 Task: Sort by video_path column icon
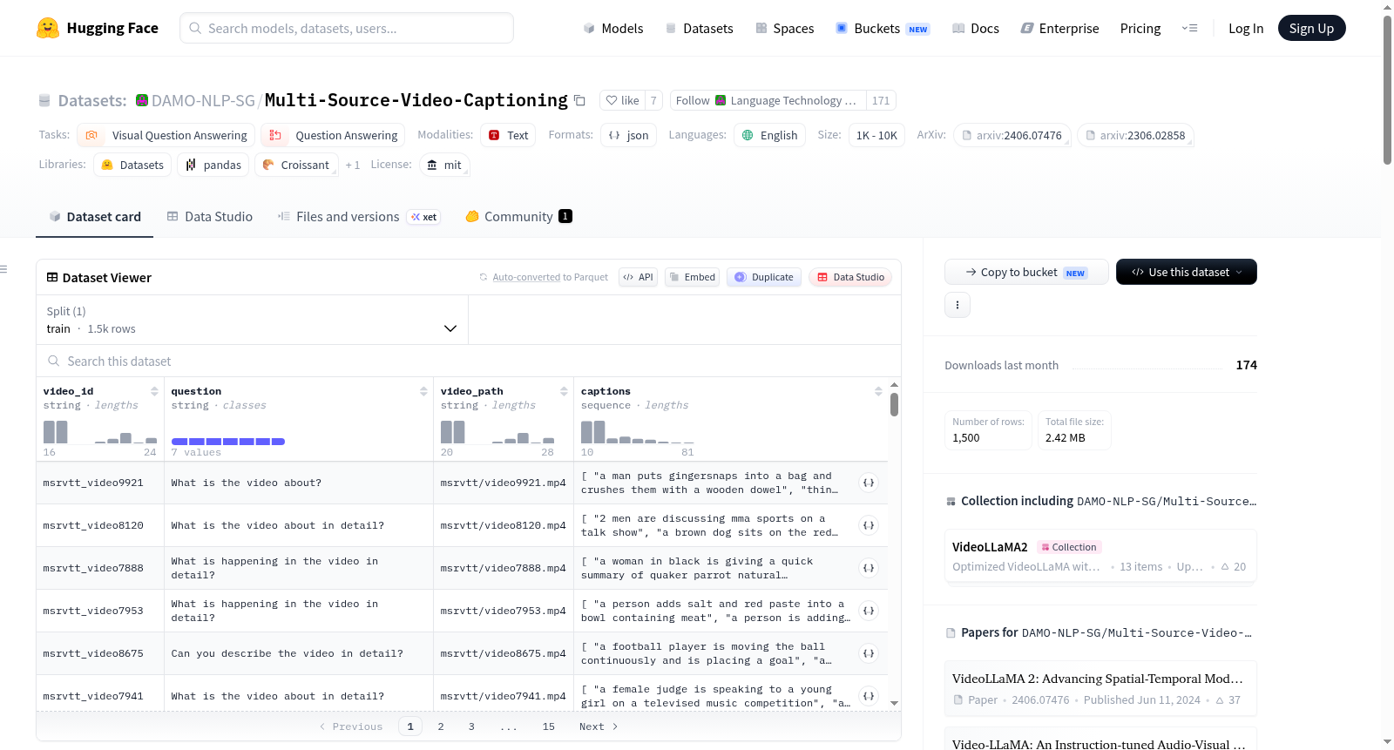pyautogui.click(x=564, y=391)
